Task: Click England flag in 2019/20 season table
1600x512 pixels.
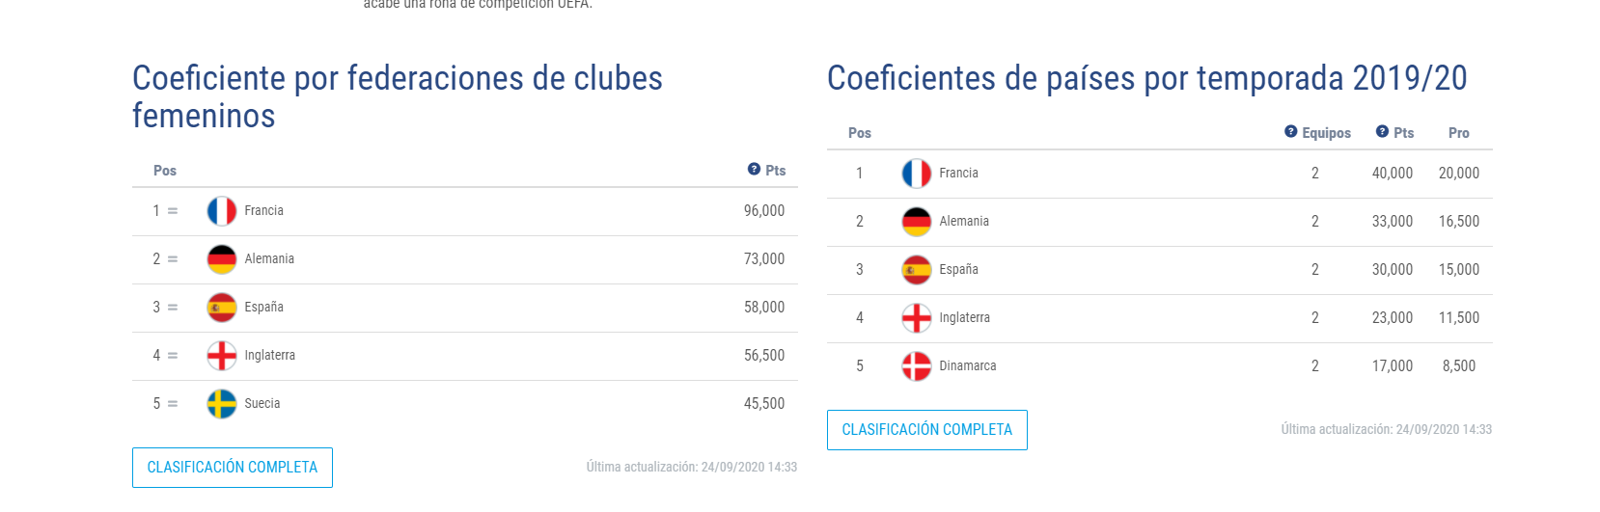Action: point(917,318)
